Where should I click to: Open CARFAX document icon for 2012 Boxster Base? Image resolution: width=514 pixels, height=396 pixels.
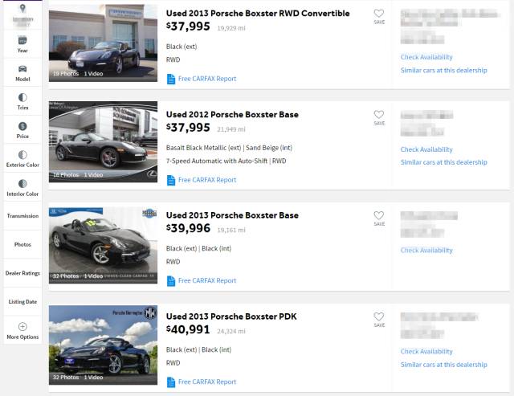pos(171,180)
